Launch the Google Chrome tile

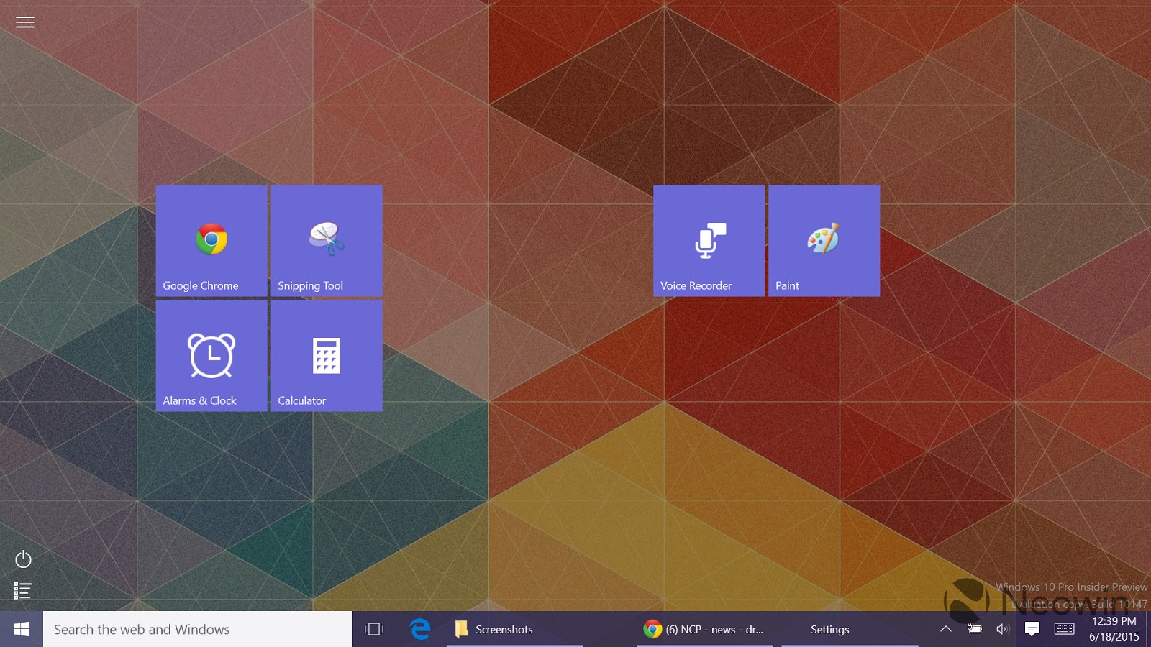coord(211,241)
